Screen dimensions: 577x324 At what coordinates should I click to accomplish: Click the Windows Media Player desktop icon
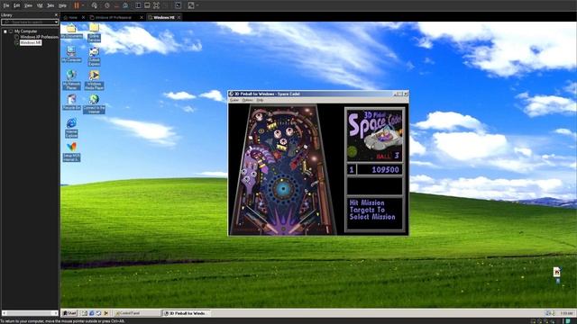coord(94,80)
